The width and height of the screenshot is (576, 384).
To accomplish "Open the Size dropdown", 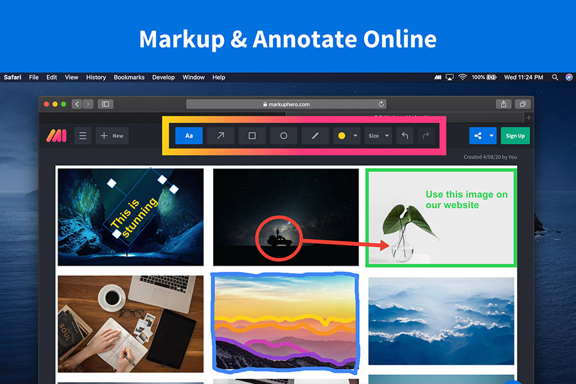I will point(378,136).
